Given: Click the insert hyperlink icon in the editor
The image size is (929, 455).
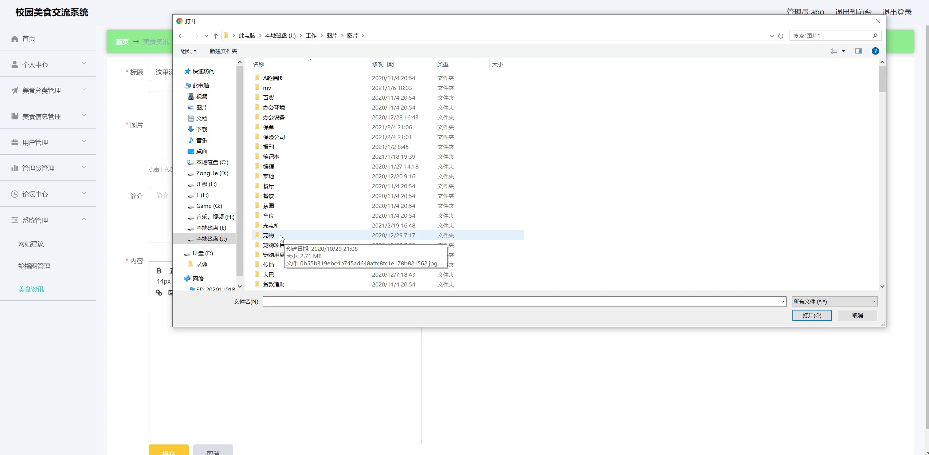Looking at the screenshot, I should point(159,293).
